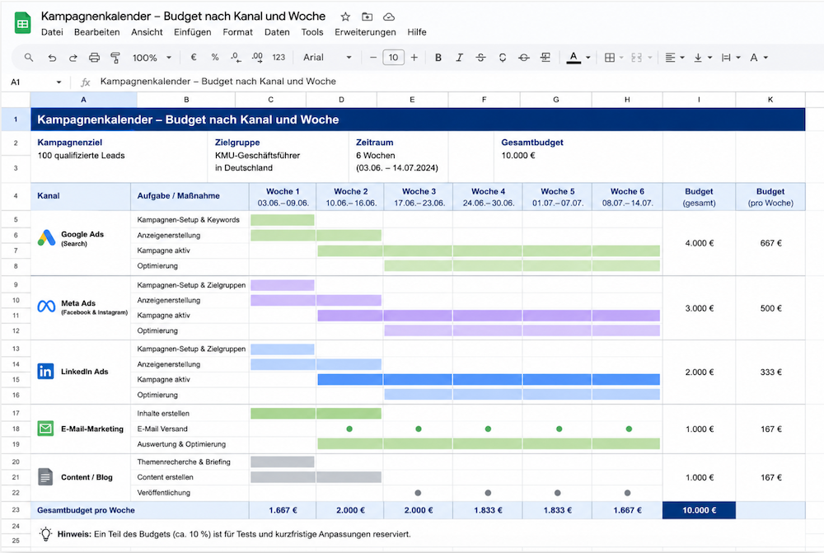This screenshot has height=553, width=824.
Task: Format as percent
Action: (x=215, y=58)
